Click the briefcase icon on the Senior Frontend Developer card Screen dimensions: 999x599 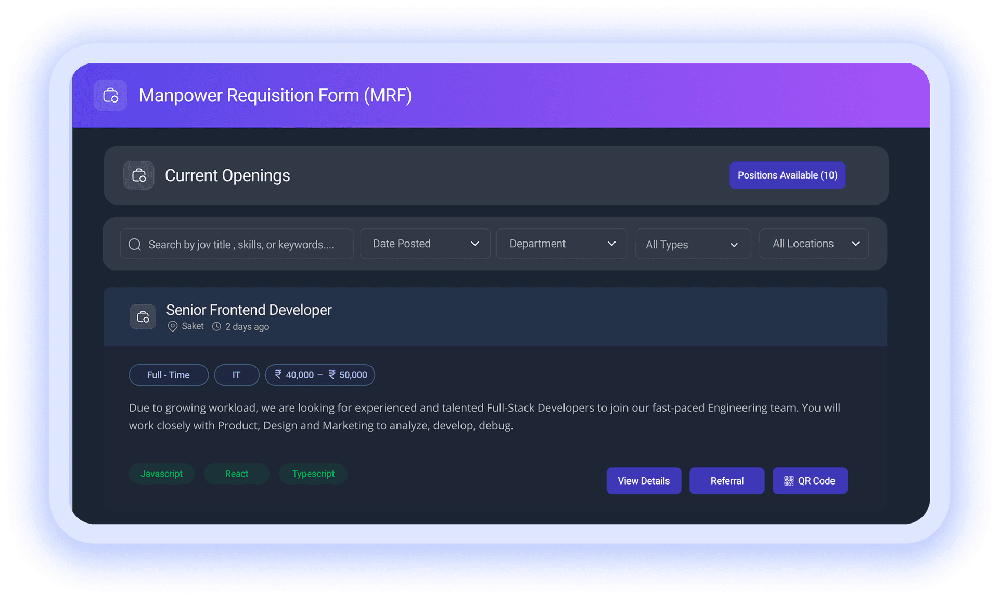click(x=143, y=316)
